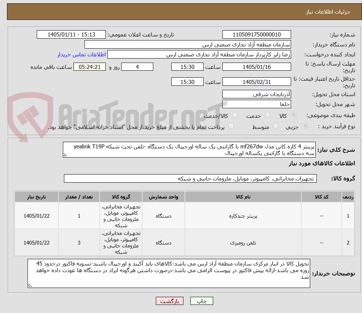Click the delivery city field جلفا
Screen dimensions: 362x313
(x=257, y=104)
